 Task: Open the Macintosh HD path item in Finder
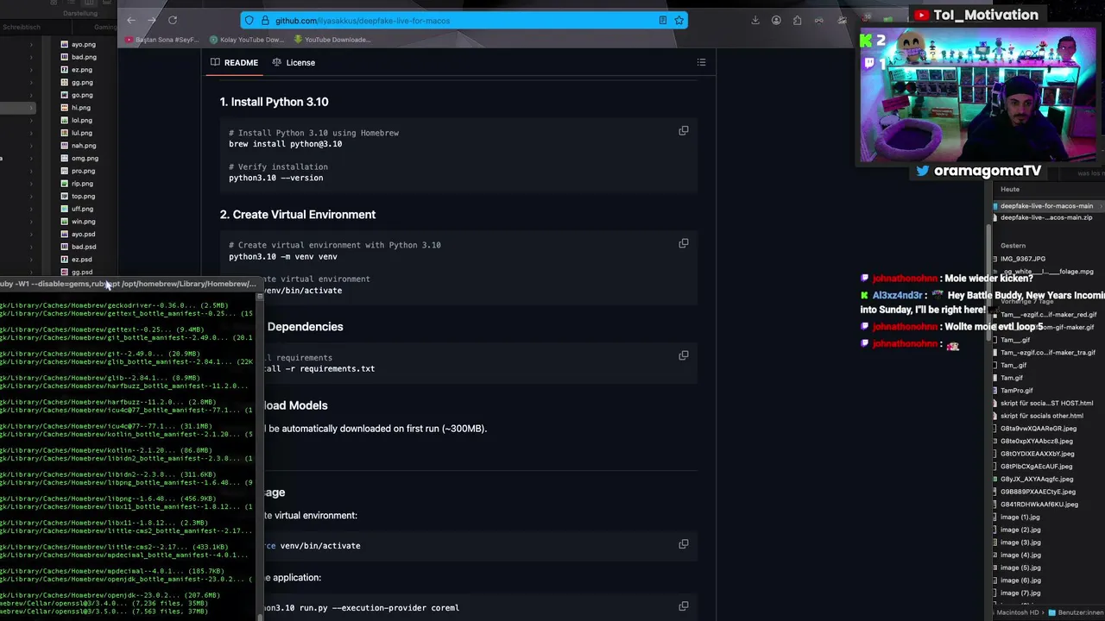coord(1018,612)
